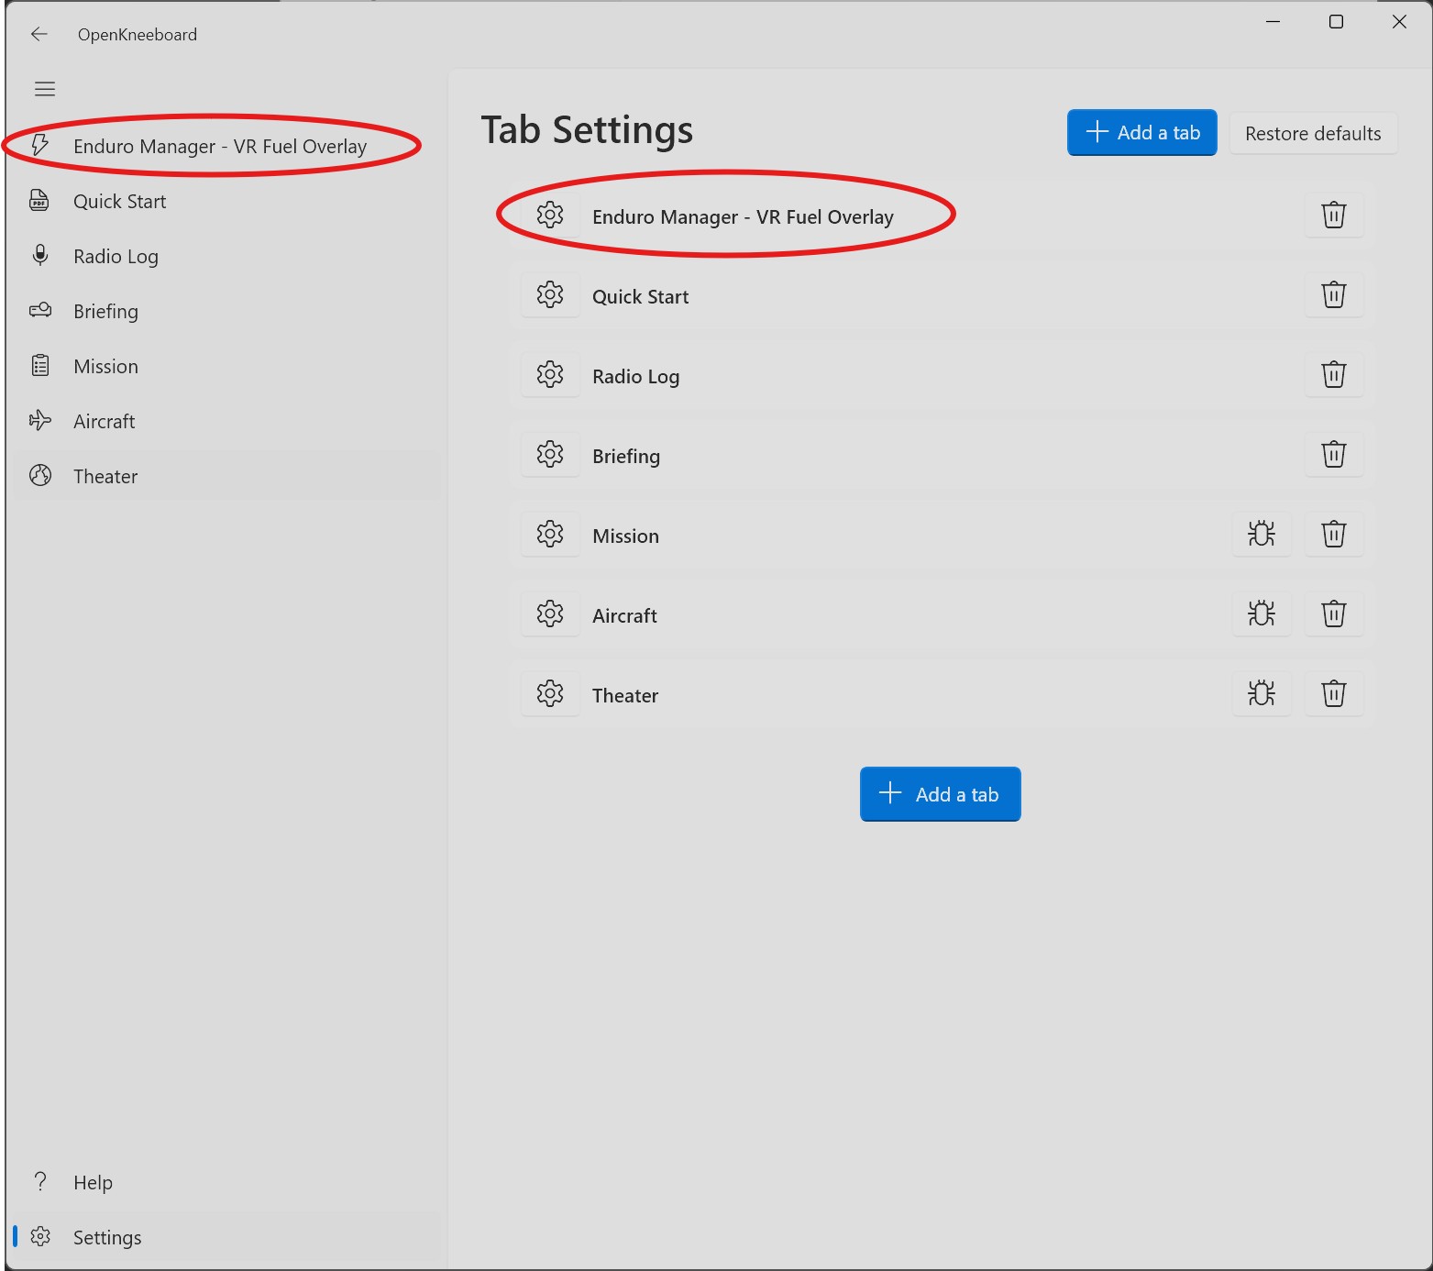Minimize the OpenKneeboard window
The width and height of the screenshot is (1433, 1271).
tap(1273, 22)
